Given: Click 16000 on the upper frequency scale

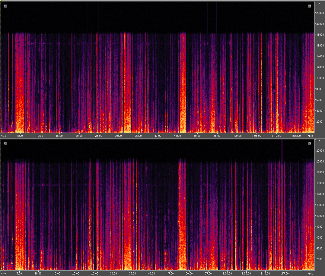Looking at the screenshot, I should [320, 45].
